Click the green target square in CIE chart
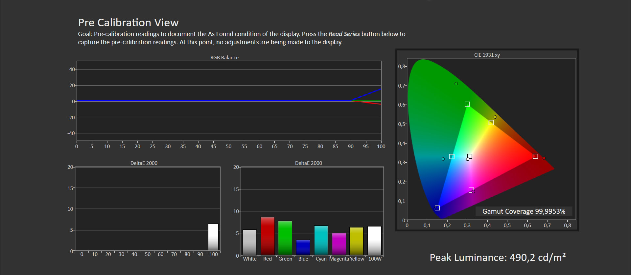The image size is (631, 275). click(x=467, y=104)
